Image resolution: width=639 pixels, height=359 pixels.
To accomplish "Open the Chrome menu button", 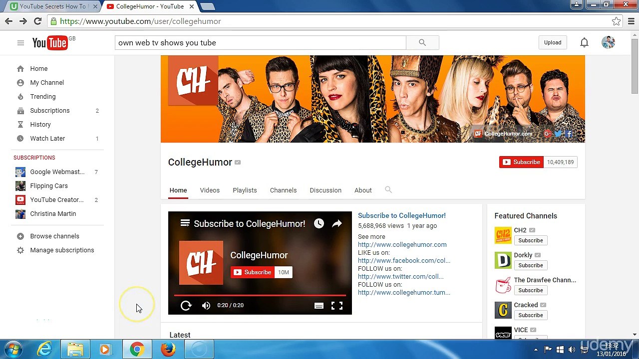I will click(x=632, y=21).
